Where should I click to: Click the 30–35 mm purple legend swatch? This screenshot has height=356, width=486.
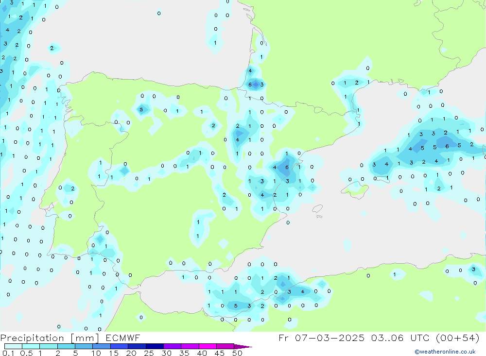pos(173,346)
